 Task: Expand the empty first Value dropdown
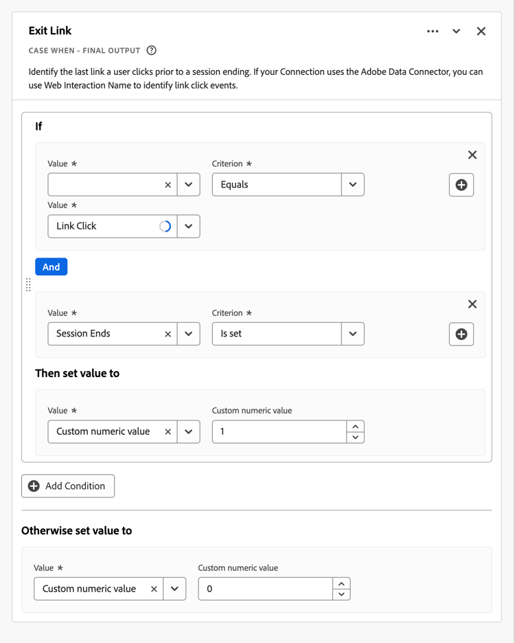coord(189,185)
